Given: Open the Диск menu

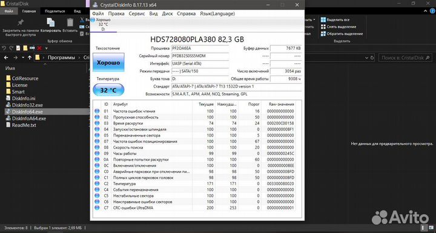Looking at the screenshot, I should (167, 13).
